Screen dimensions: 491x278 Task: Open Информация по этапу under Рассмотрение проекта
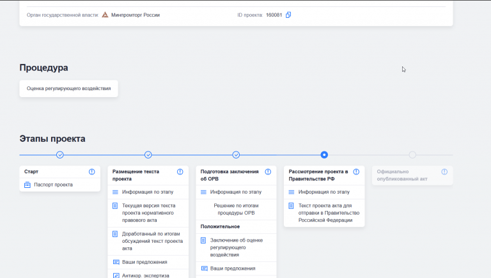click(x=324, y=192)
